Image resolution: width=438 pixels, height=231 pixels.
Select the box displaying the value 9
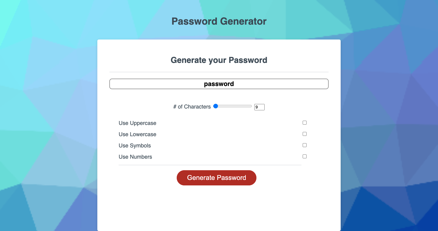[259, 107]
